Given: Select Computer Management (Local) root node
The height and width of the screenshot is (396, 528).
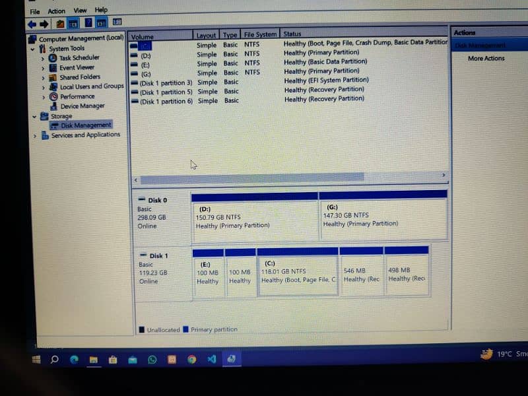Looking at the screenshot, I should 81,38.
